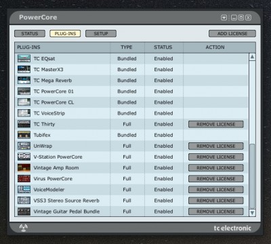This screenshot has width=271, height=244.
Task: Click the Bundled type cell for TC VoiceStrip
Action: point(127,113)
